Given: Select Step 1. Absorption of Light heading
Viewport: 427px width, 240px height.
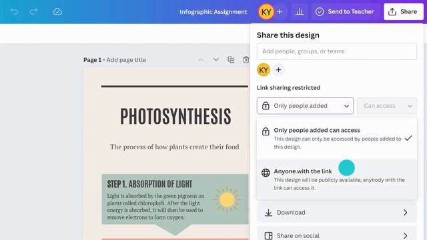Looking at the screenshot, I should [x=149, y=184].
